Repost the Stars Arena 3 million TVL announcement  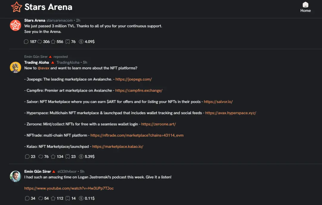(x=39, y=41)
